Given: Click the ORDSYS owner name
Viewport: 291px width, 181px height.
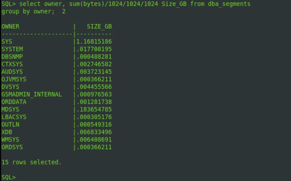Looking at the screenshot, I should 12,147.
